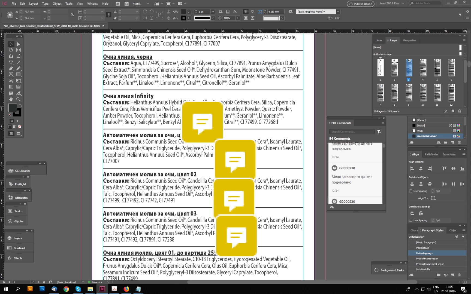
Task: Select the Gradient Feather tool
Action: coord(18,87)
